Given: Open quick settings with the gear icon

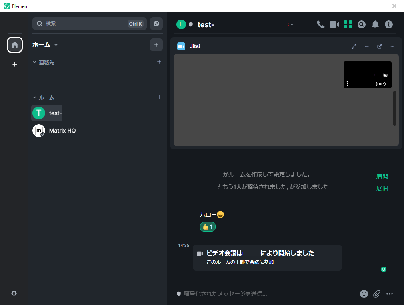Looking at the screenshot, I should click(x=14, y=293).
